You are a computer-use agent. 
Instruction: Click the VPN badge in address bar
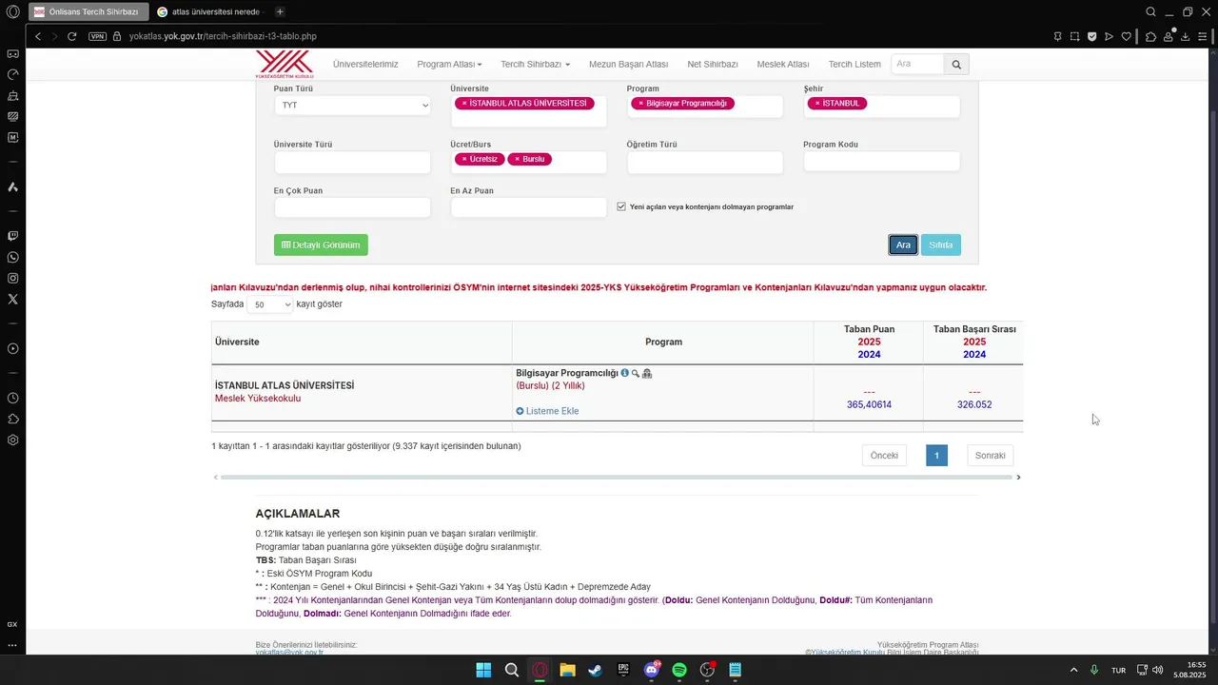(97, 36)
